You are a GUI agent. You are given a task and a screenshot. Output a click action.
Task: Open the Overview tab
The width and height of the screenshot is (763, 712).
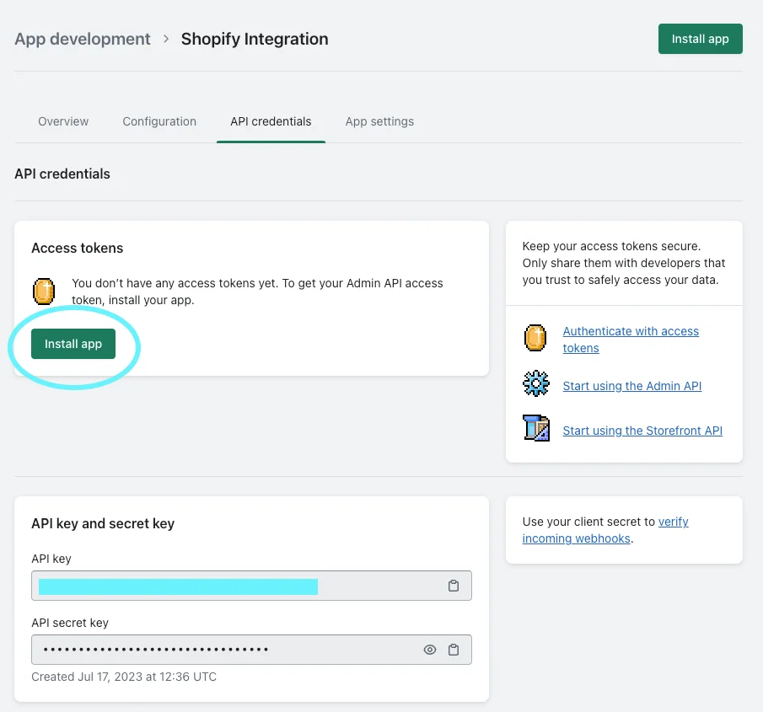point(63,121)
